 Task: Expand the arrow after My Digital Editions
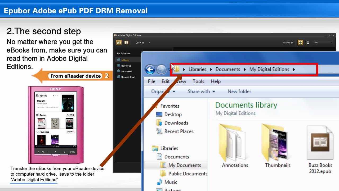294,70
